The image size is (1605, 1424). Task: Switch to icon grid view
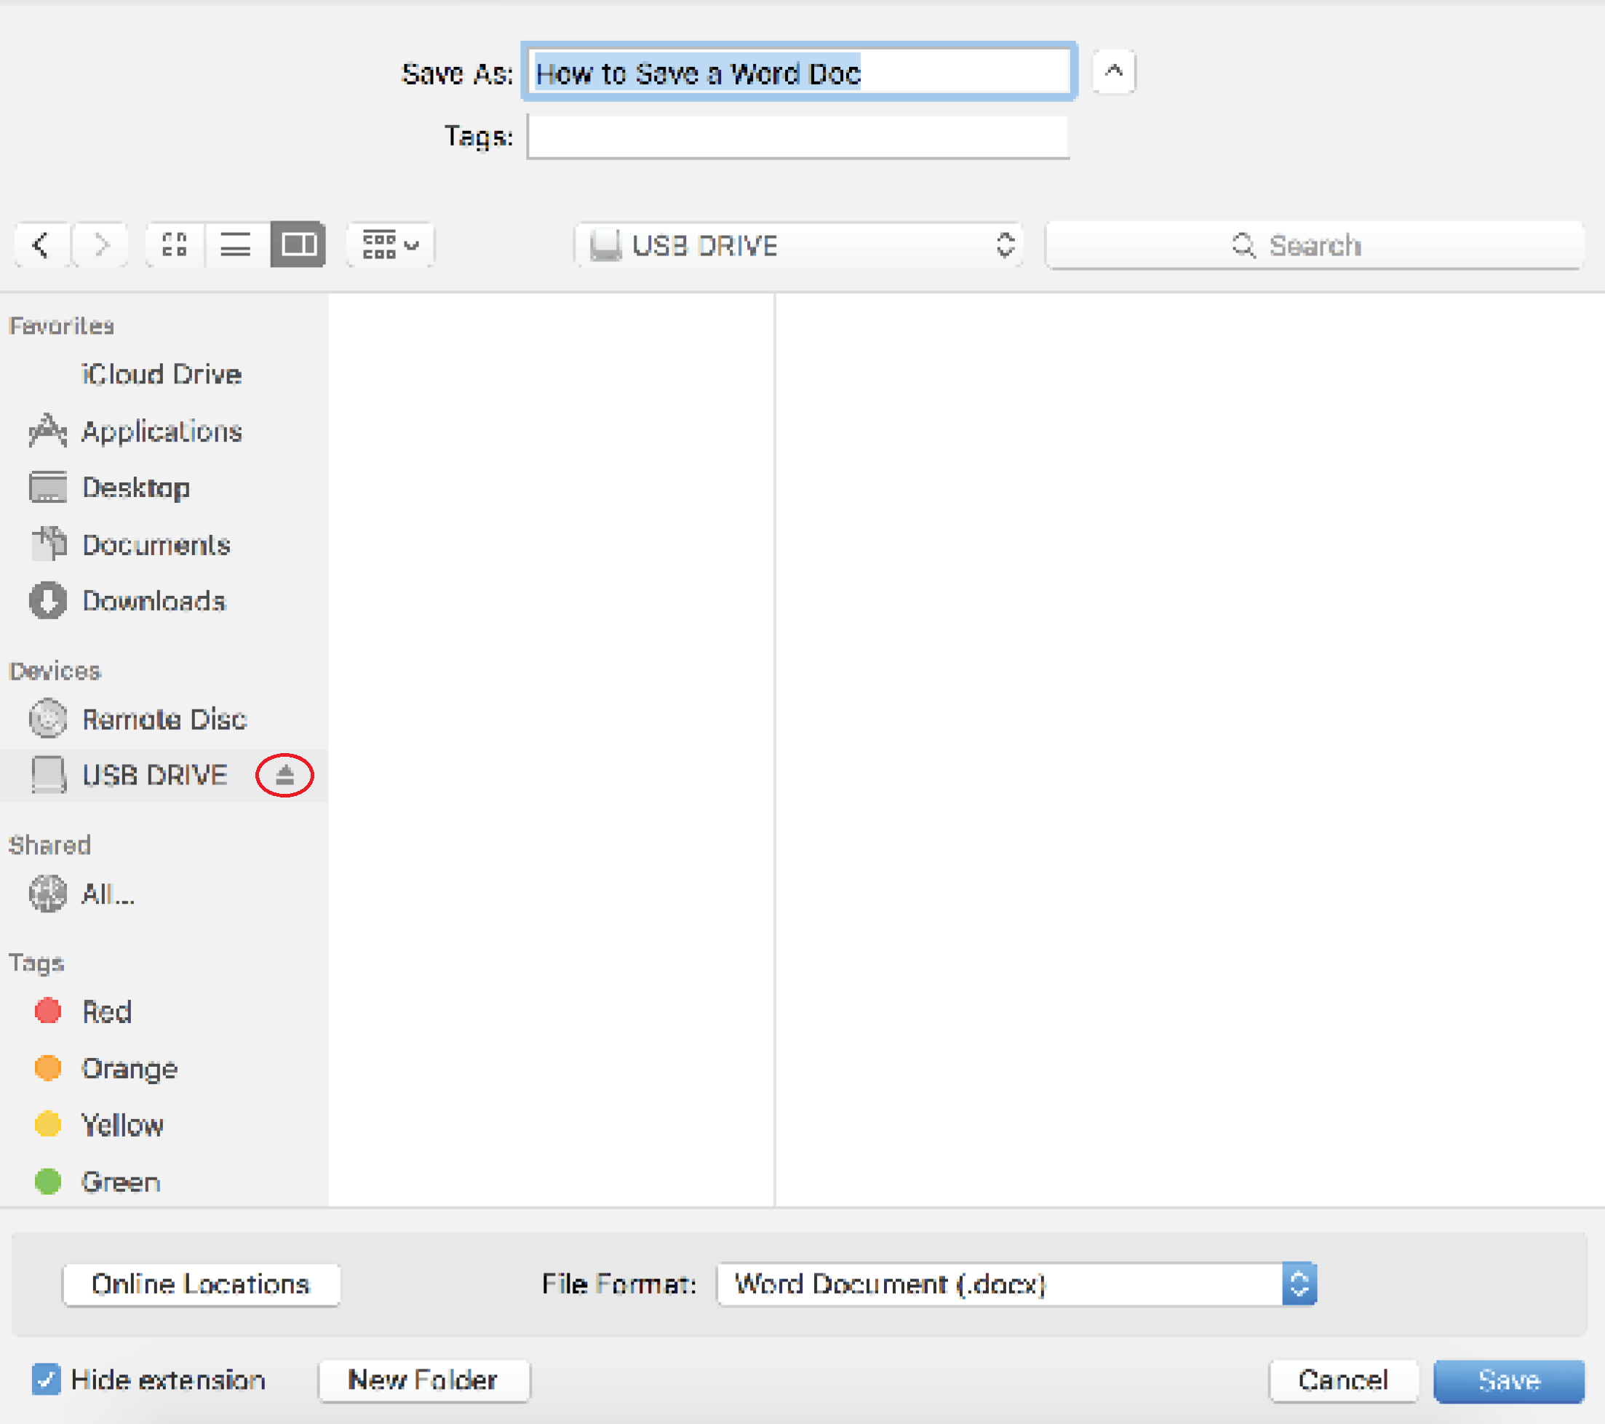(x=175, y=245)
